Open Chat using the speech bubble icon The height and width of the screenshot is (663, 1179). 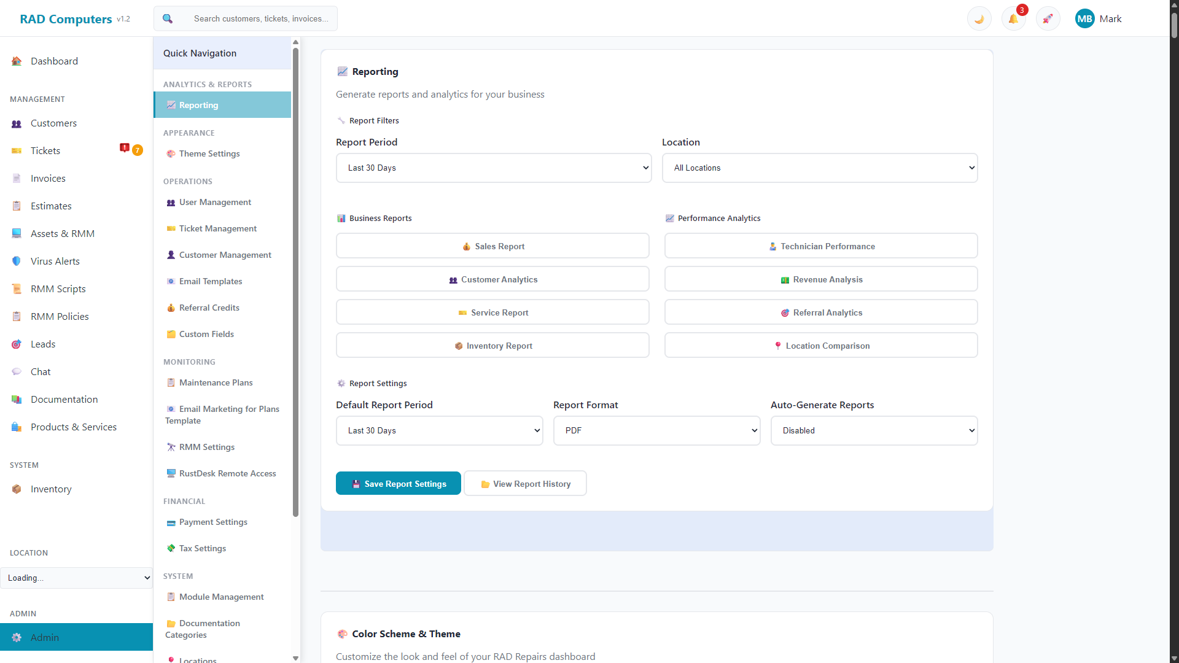coord(16,371)
